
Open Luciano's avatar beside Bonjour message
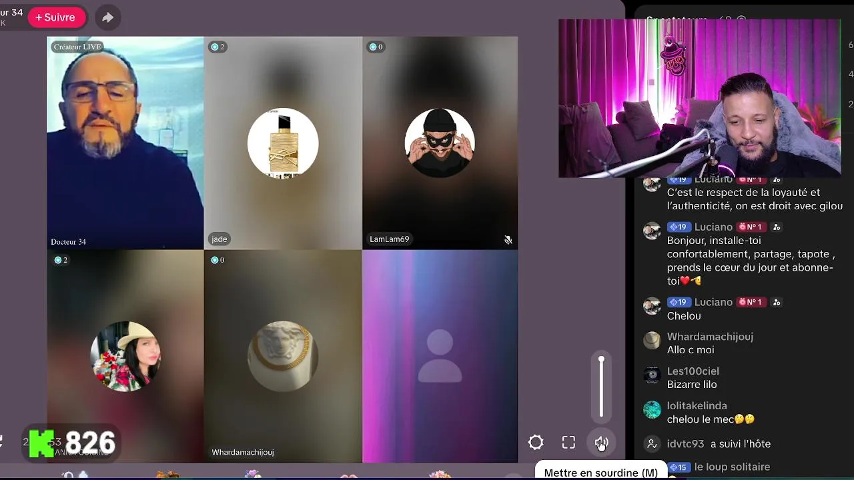click(x=652, y=231)
